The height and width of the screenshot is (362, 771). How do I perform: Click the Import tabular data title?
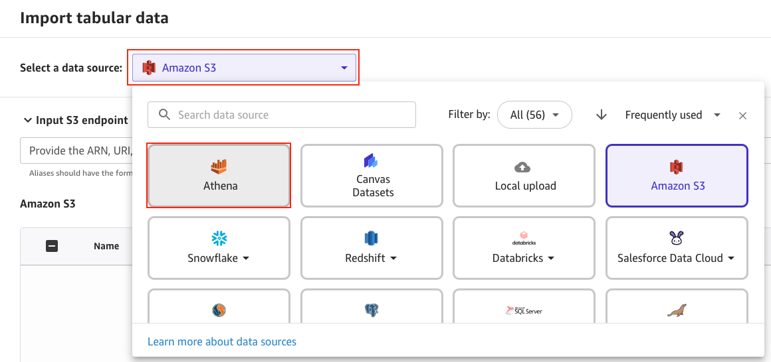click(x=94, y=18)
